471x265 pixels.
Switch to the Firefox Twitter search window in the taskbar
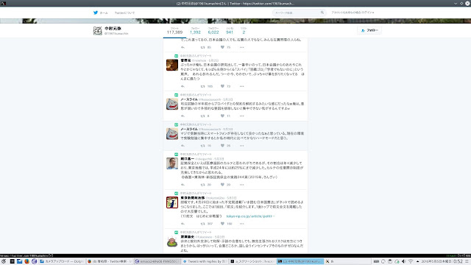[110, 261]
